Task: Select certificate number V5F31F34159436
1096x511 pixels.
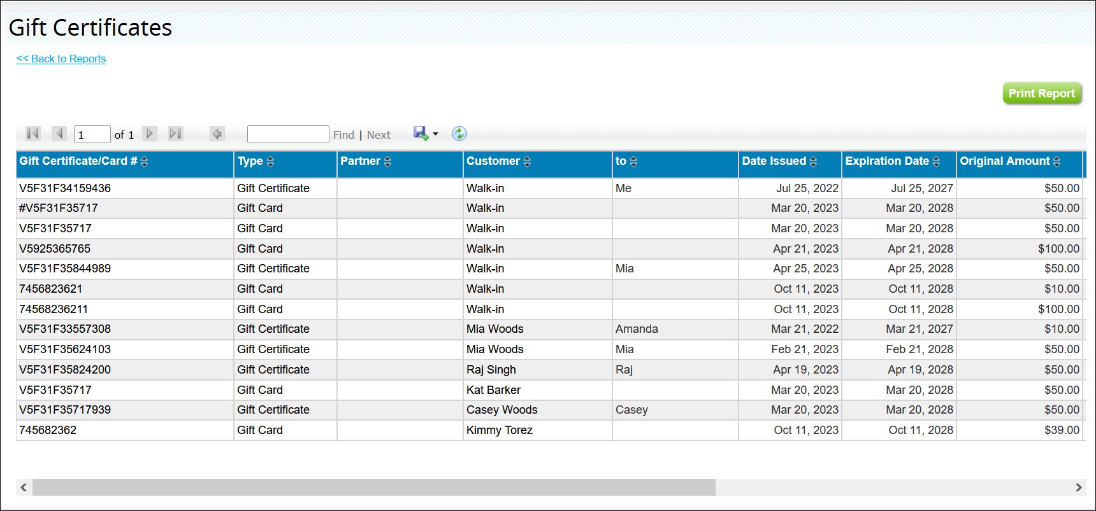Action: pos(65,188)
